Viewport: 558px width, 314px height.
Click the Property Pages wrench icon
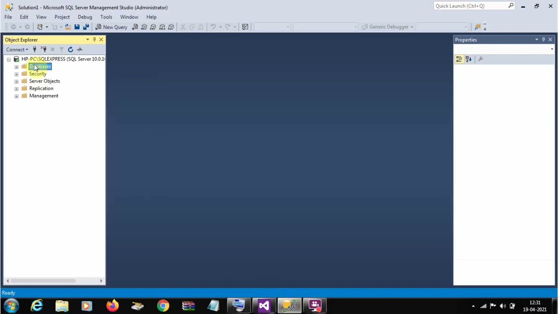point(480,59)
